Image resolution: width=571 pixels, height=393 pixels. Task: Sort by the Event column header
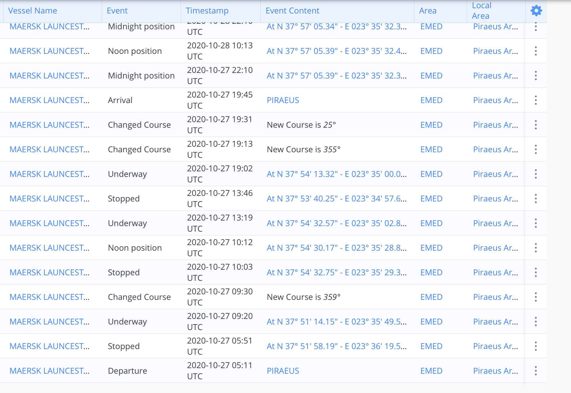pyautogui.click(x=117, y=11)
